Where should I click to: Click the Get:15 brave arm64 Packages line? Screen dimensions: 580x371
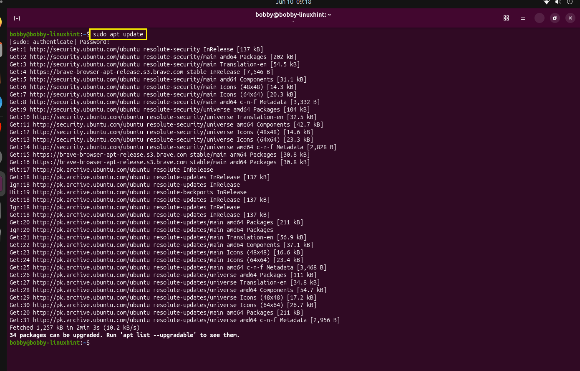[160, 155]
